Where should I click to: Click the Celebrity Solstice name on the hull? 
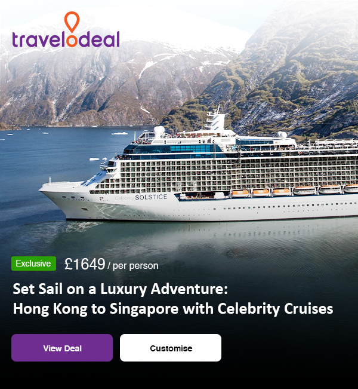(141, 197)
